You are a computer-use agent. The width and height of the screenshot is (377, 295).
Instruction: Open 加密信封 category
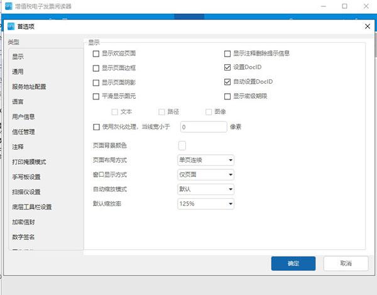46,222
